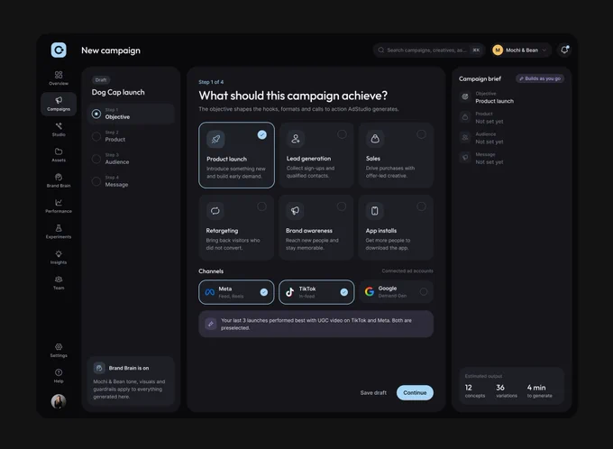
Task: Click the Brand Brain is on icon
Action: click(x=99, y=368)
